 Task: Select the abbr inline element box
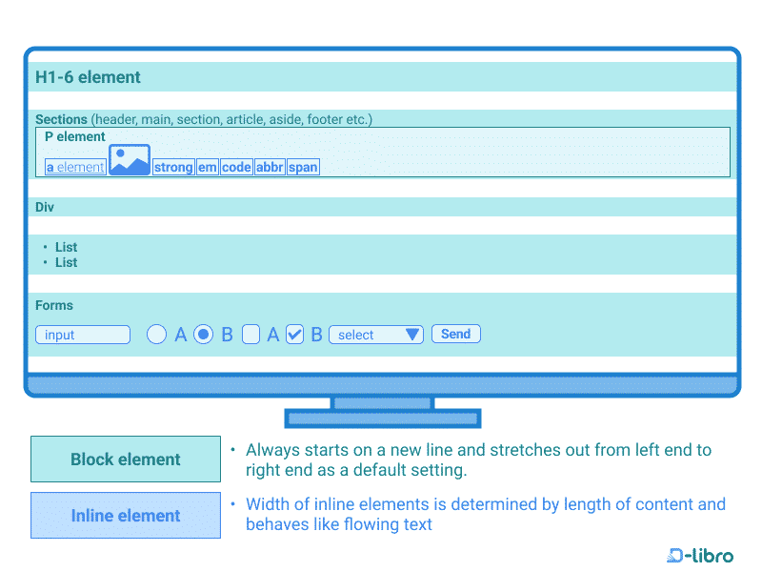pos(269,167)
